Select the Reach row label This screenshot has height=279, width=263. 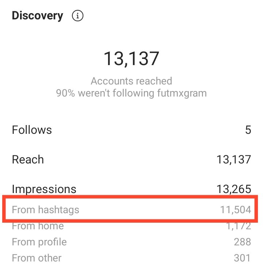point(28,159)
